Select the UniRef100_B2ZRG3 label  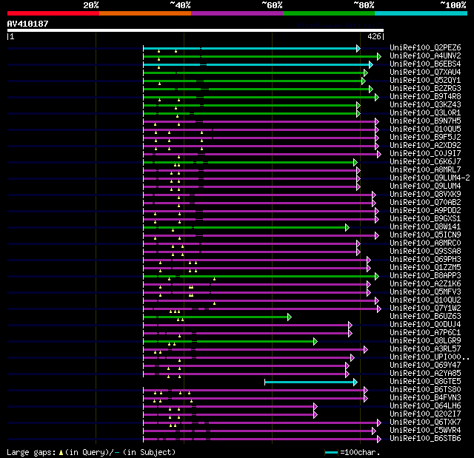pyautogui.click(x=425, y=89)
